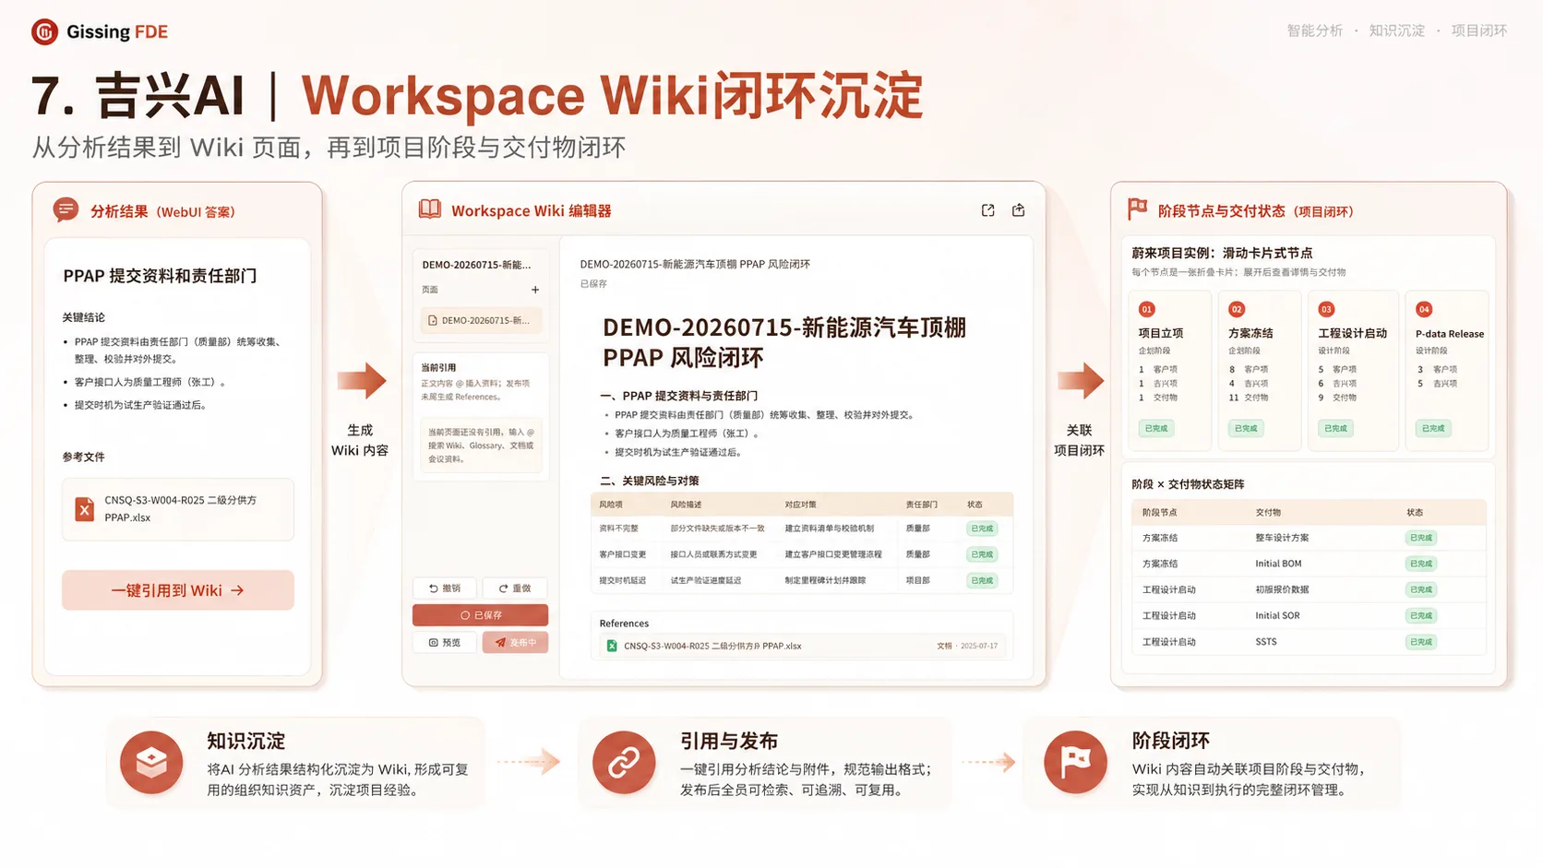Click the 一、PPAP 提交资料与责任部门 heading
Screen dimensions: 1543x868
(679, 396)
